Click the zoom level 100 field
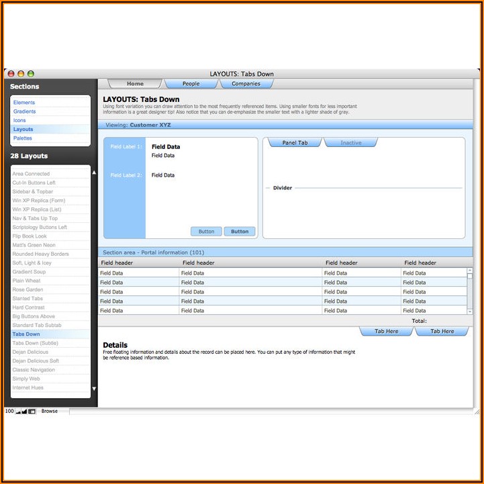Screen dimensions: 484x484 [9, 412]
